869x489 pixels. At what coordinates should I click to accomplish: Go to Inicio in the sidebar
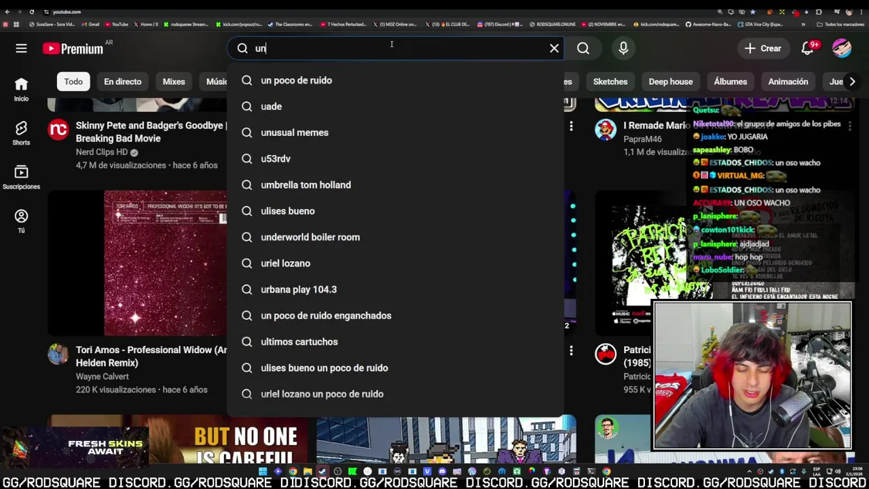pos(21,89)
